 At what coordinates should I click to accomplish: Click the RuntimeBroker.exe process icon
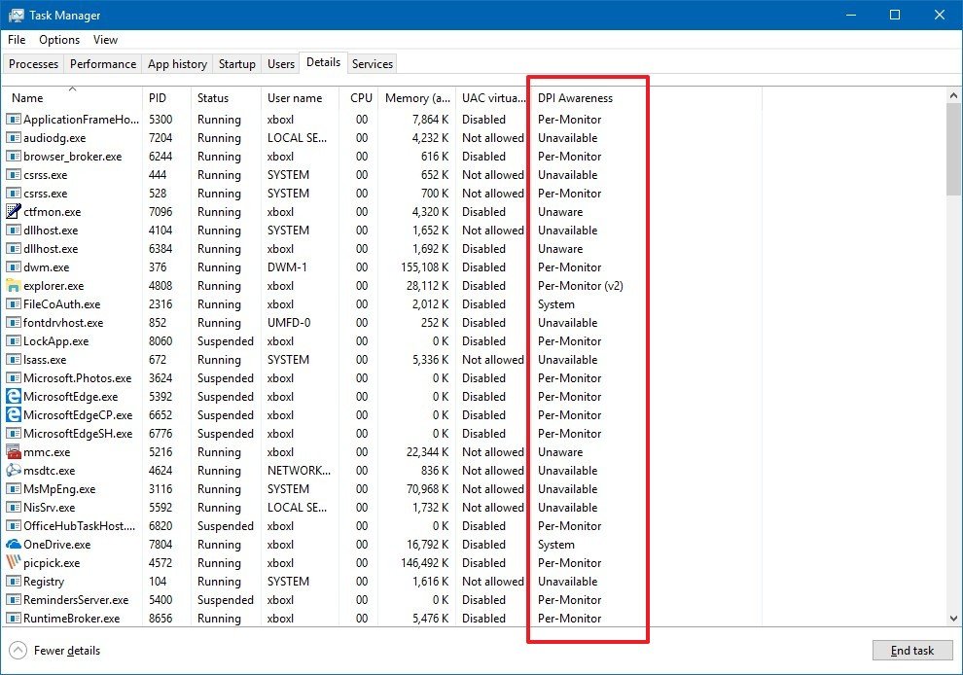(x=13, y=618)
